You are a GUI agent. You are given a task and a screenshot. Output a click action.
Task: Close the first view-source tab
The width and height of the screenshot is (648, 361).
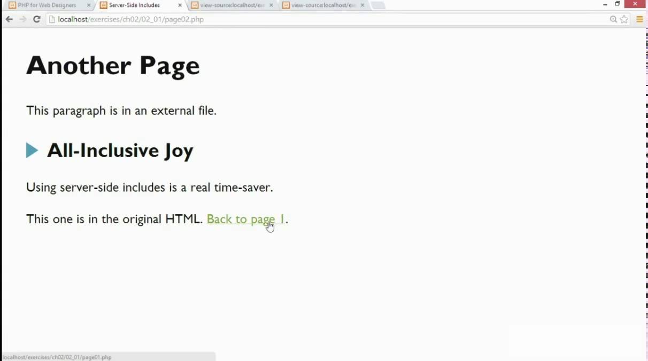tap(271, 5)
